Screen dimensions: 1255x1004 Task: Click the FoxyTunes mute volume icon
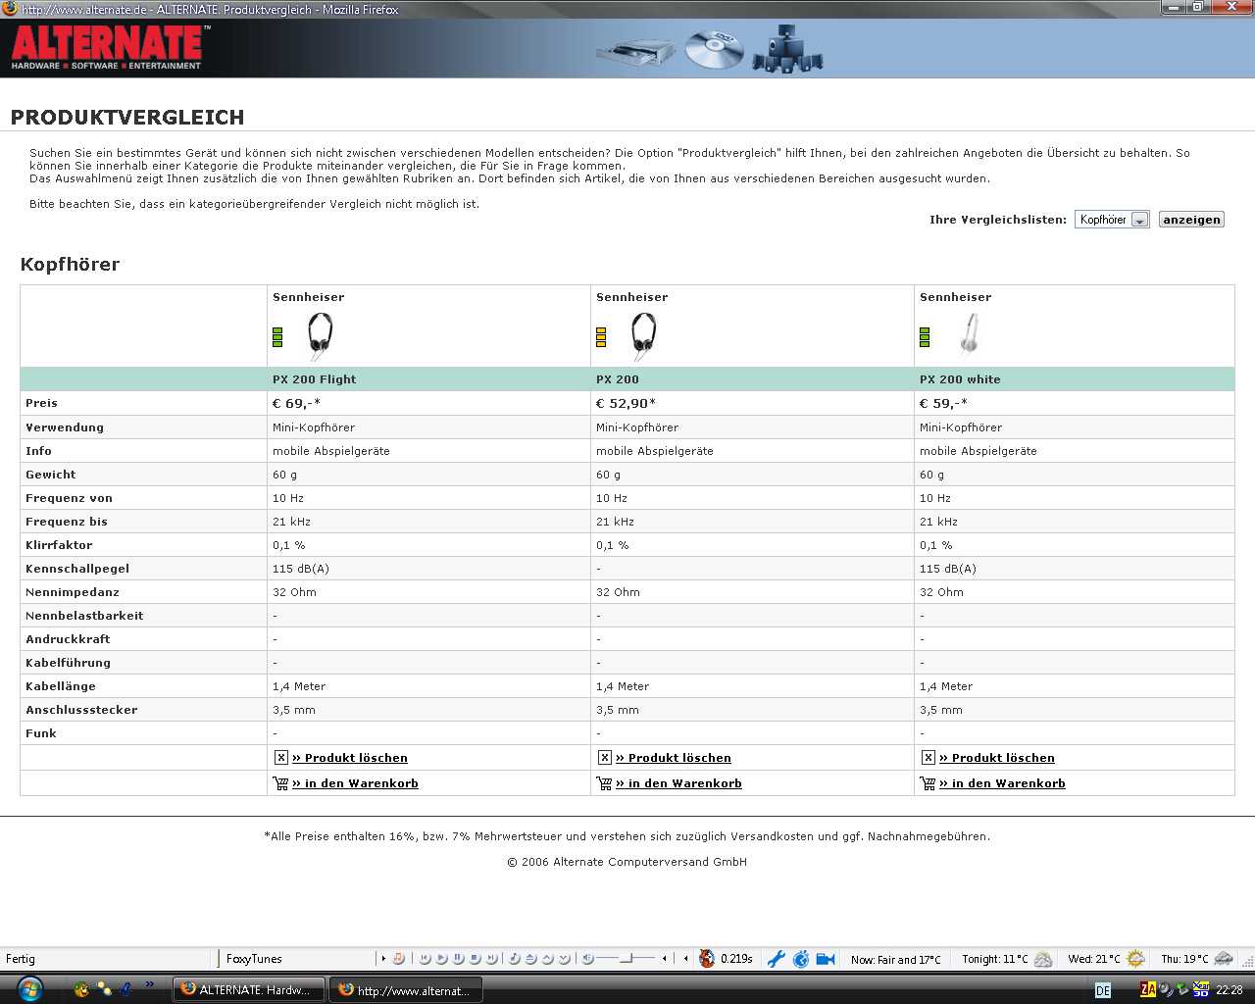pyautogui.click(x=587, y=959)
